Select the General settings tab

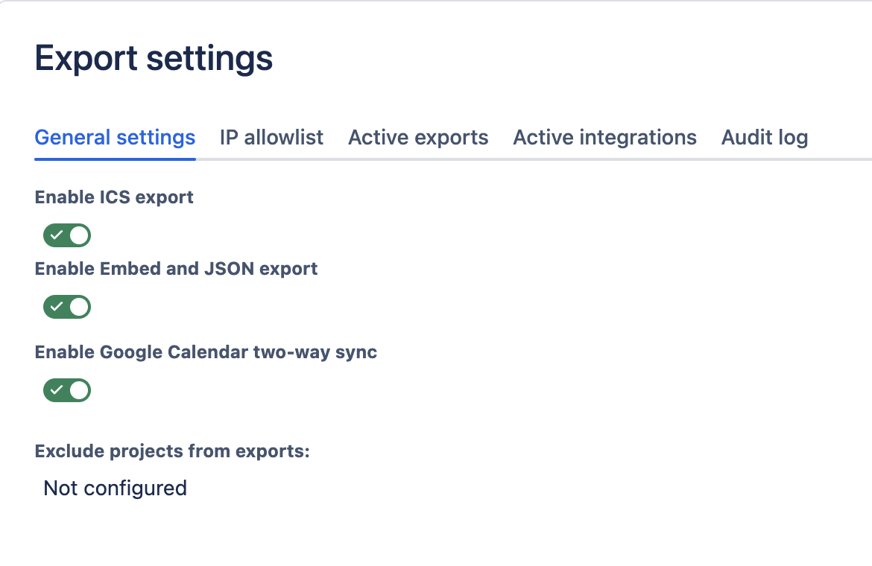[115, 138]
